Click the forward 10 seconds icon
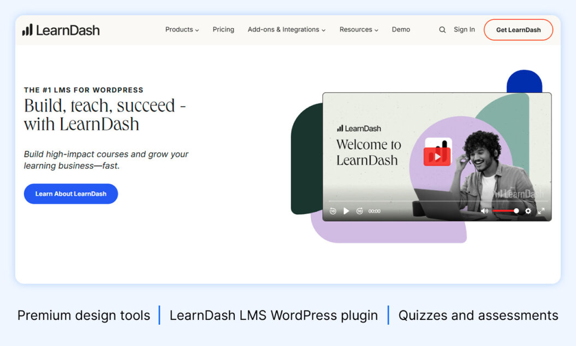This screenshot has width=576, height=346. pos(359,211)
